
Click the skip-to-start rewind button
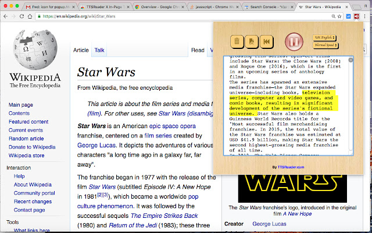click(x=266, y=41)
